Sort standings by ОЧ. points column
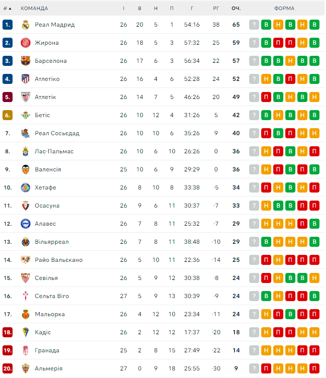This screenshot has height=378, width=326. click(236, 8)
